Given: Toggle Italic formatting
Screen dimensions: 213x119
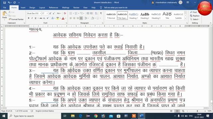Looking at the screenshot, I should [x=32, y=18].
